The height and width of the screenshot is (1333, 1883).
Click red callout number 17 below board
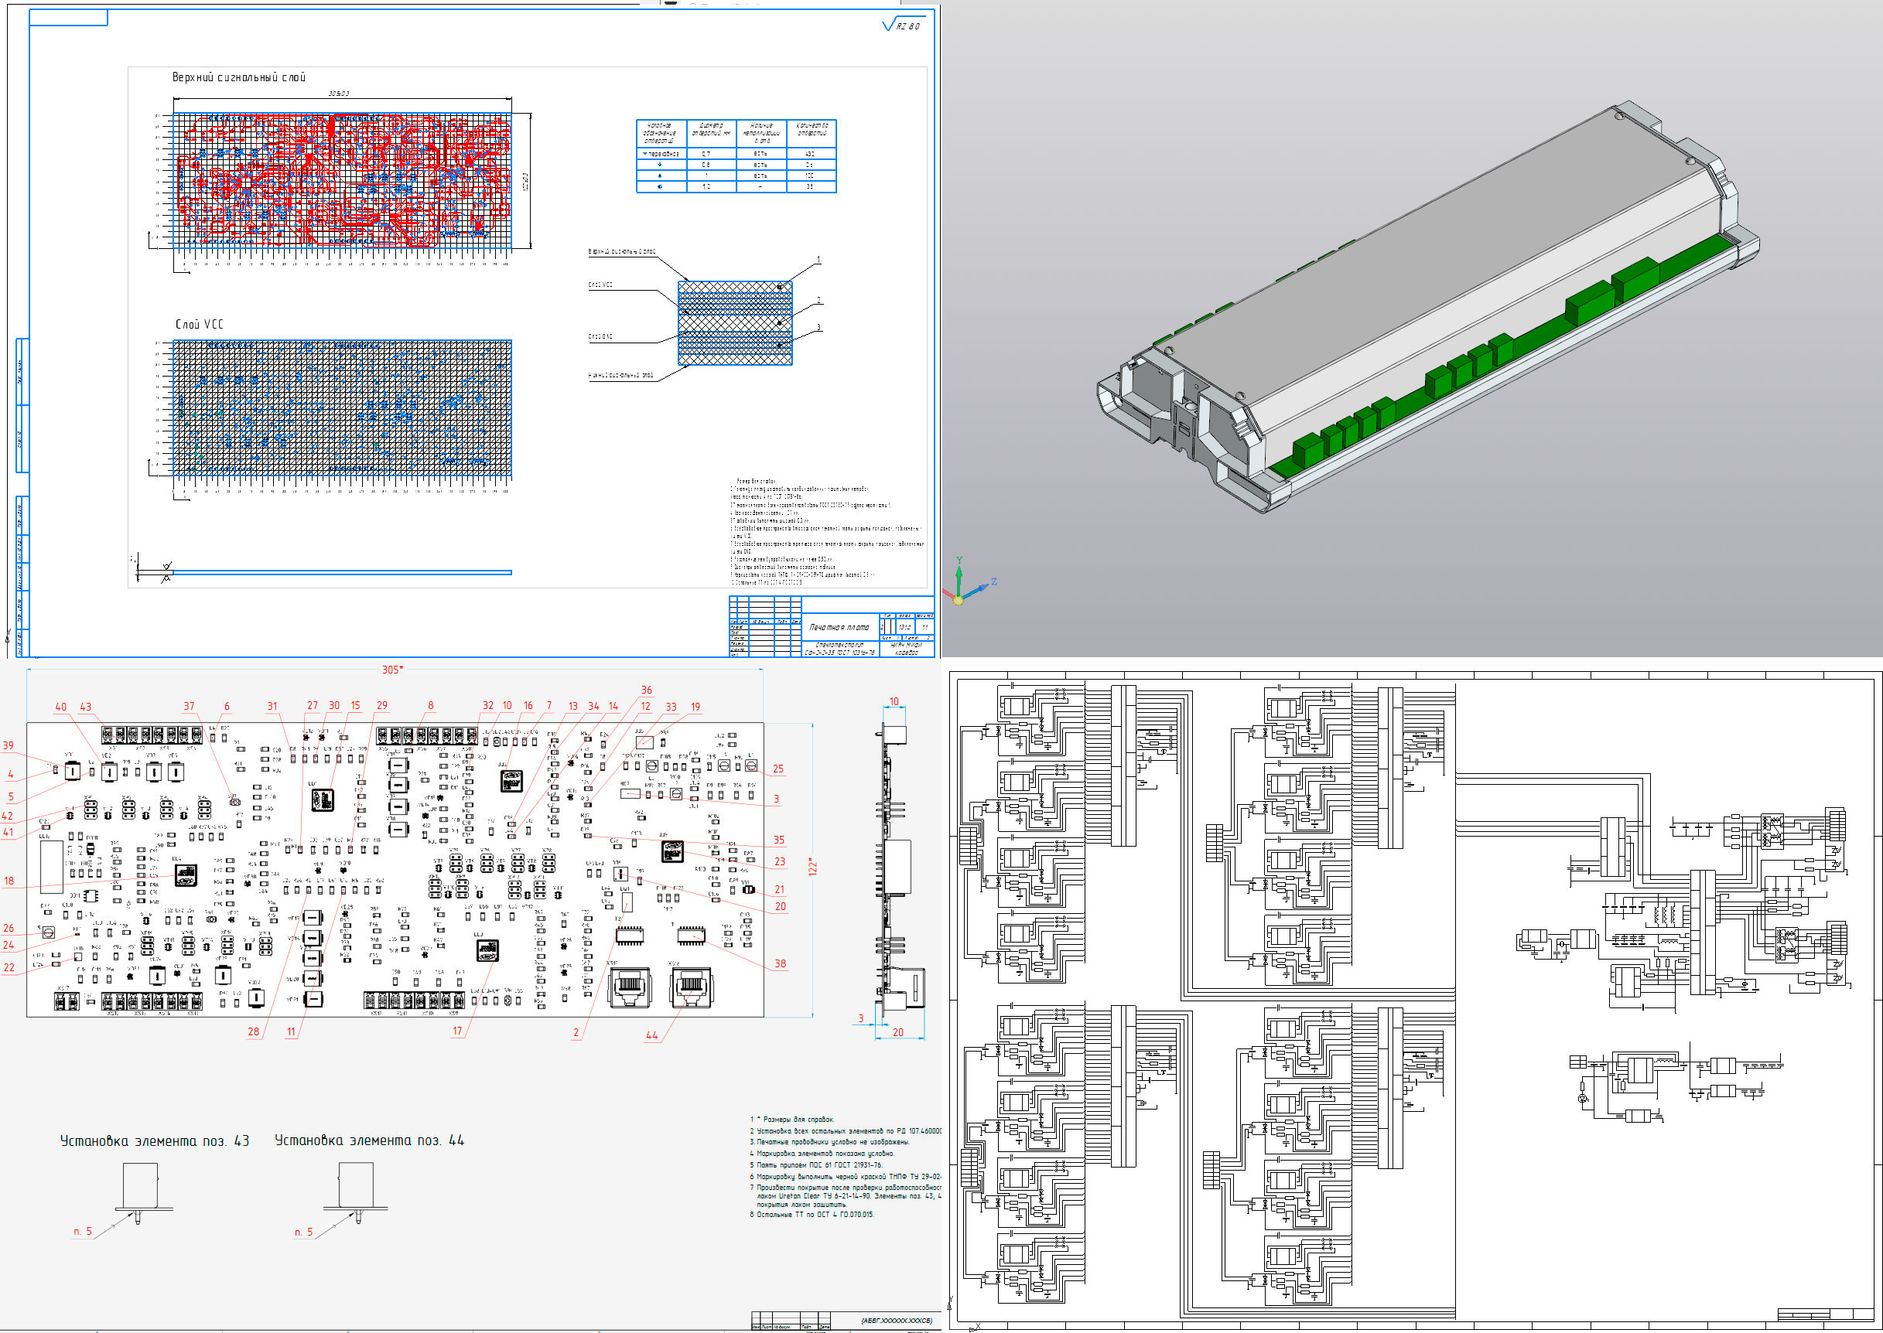pos(456,1031)
